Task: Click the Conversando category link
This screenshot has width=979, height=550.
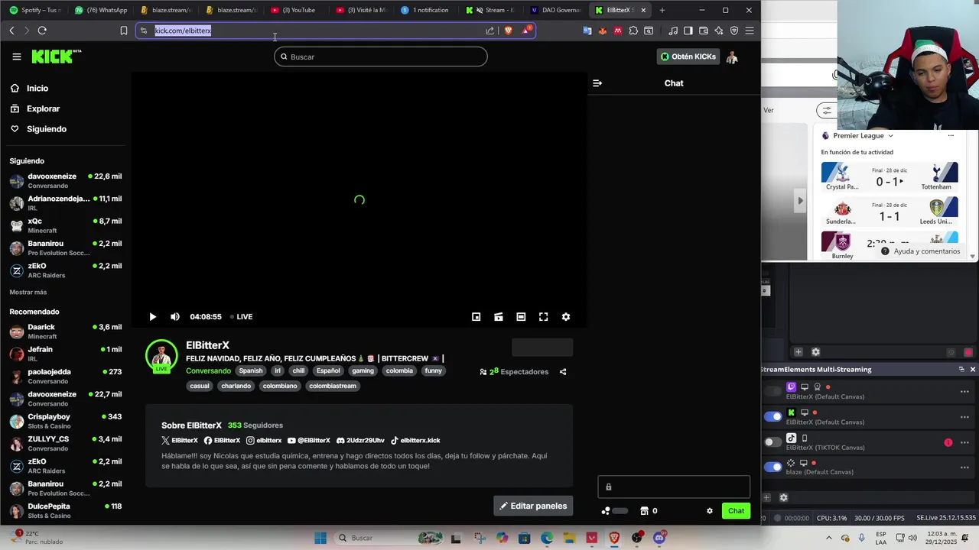Action: [x=208, y=371]
